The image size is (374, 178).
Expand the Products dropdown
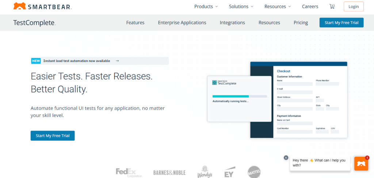point(206,7)
